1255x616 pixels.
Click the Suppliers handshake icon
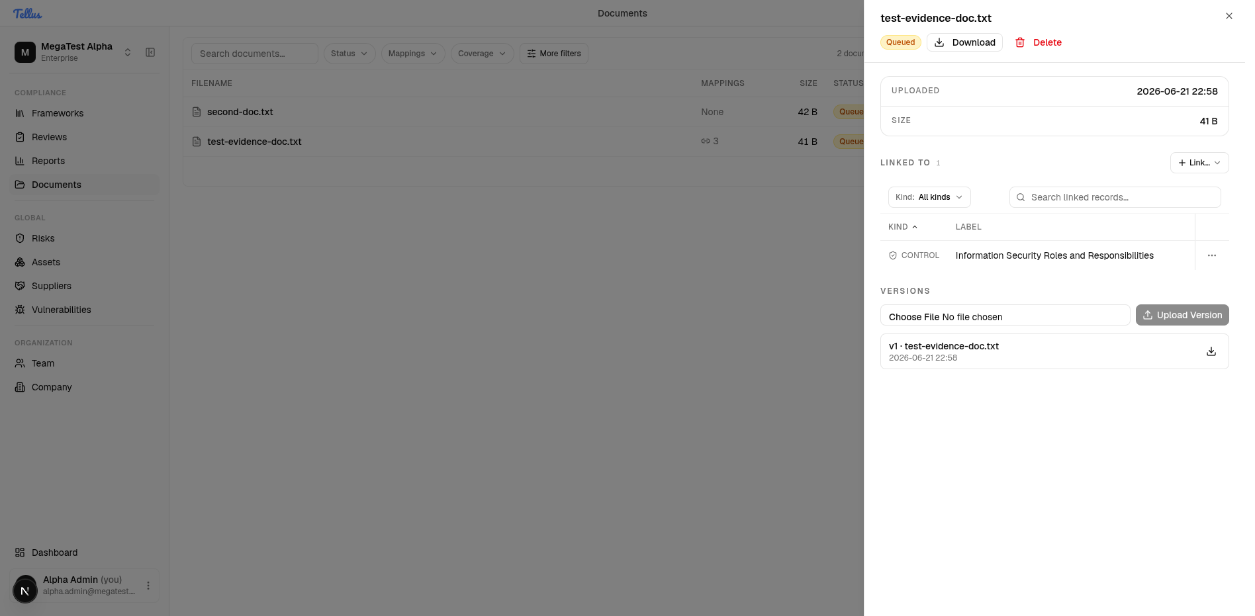coord(20,286)
